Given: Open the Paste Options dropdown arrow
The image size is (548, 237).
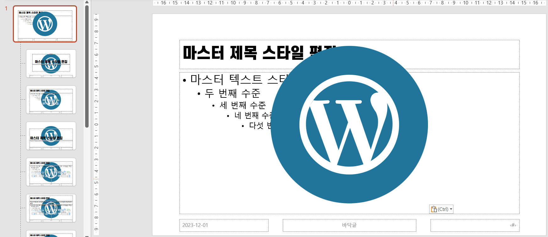Looking at the screenshot, I should (x=451, y=209).
